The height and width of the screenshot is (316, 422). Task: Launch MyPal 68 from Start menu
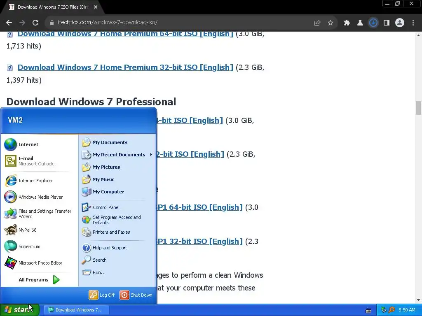(x=40, y=230)
